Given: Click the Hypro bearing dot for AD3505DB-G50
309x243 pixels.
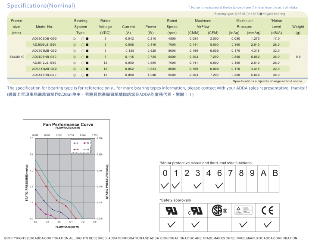Looking at the screenshot, I should (87, 39).
